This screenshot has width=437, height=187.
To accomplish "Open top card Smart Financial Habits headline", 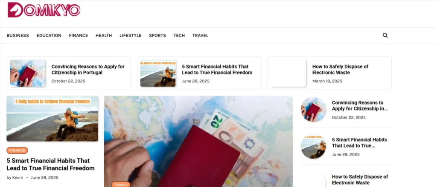I will [x=217, y=70].
